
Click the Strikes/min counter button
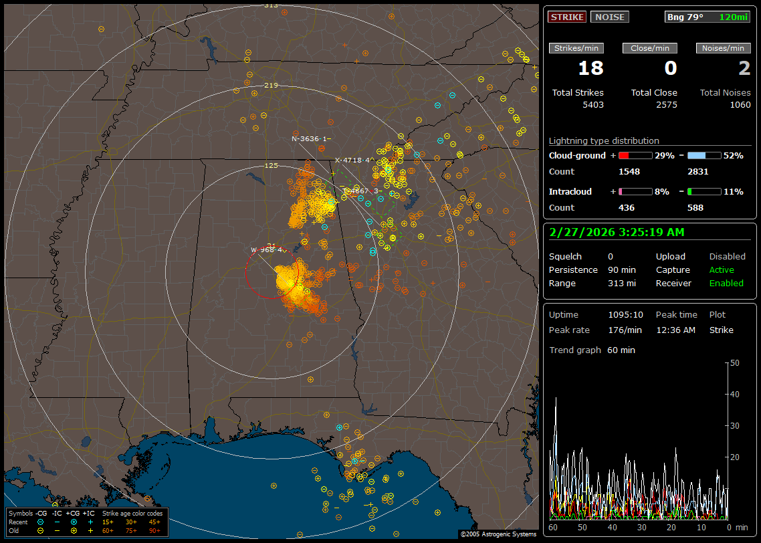point(576,48)
